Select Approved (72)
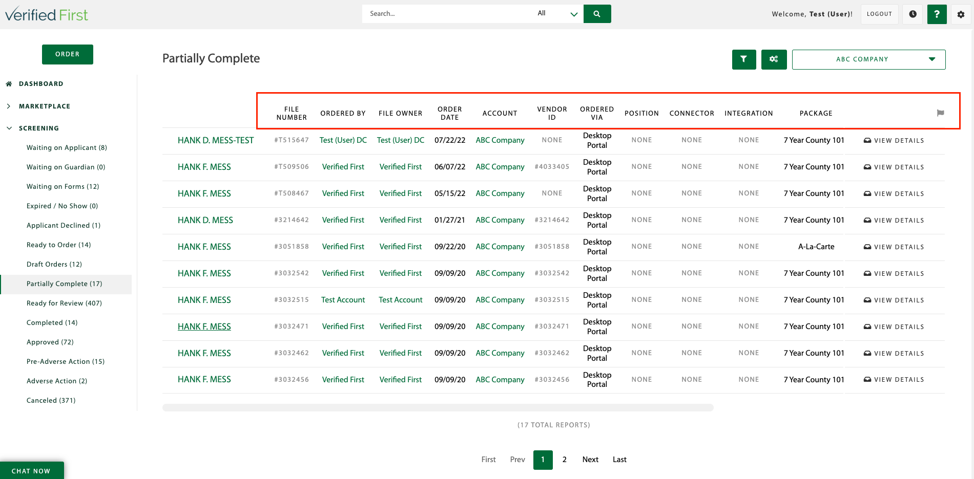Image resolution: width=974 pixels, height=479 pixels. (50, 342)
